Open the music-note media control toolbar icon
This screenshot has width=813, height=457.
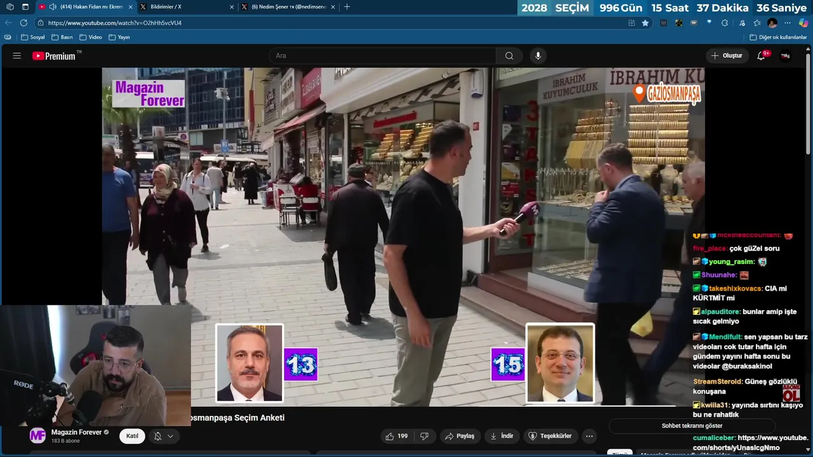coord(742,23)
